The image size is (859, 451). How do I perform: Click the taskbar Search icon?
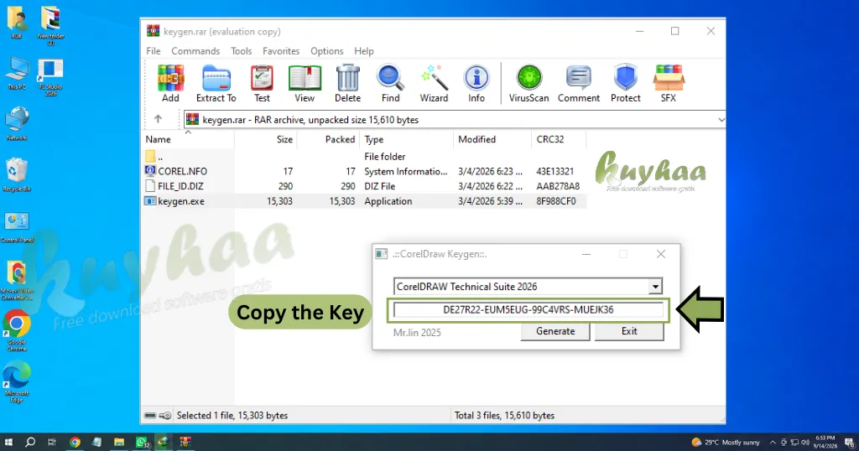tap(30, 442)
